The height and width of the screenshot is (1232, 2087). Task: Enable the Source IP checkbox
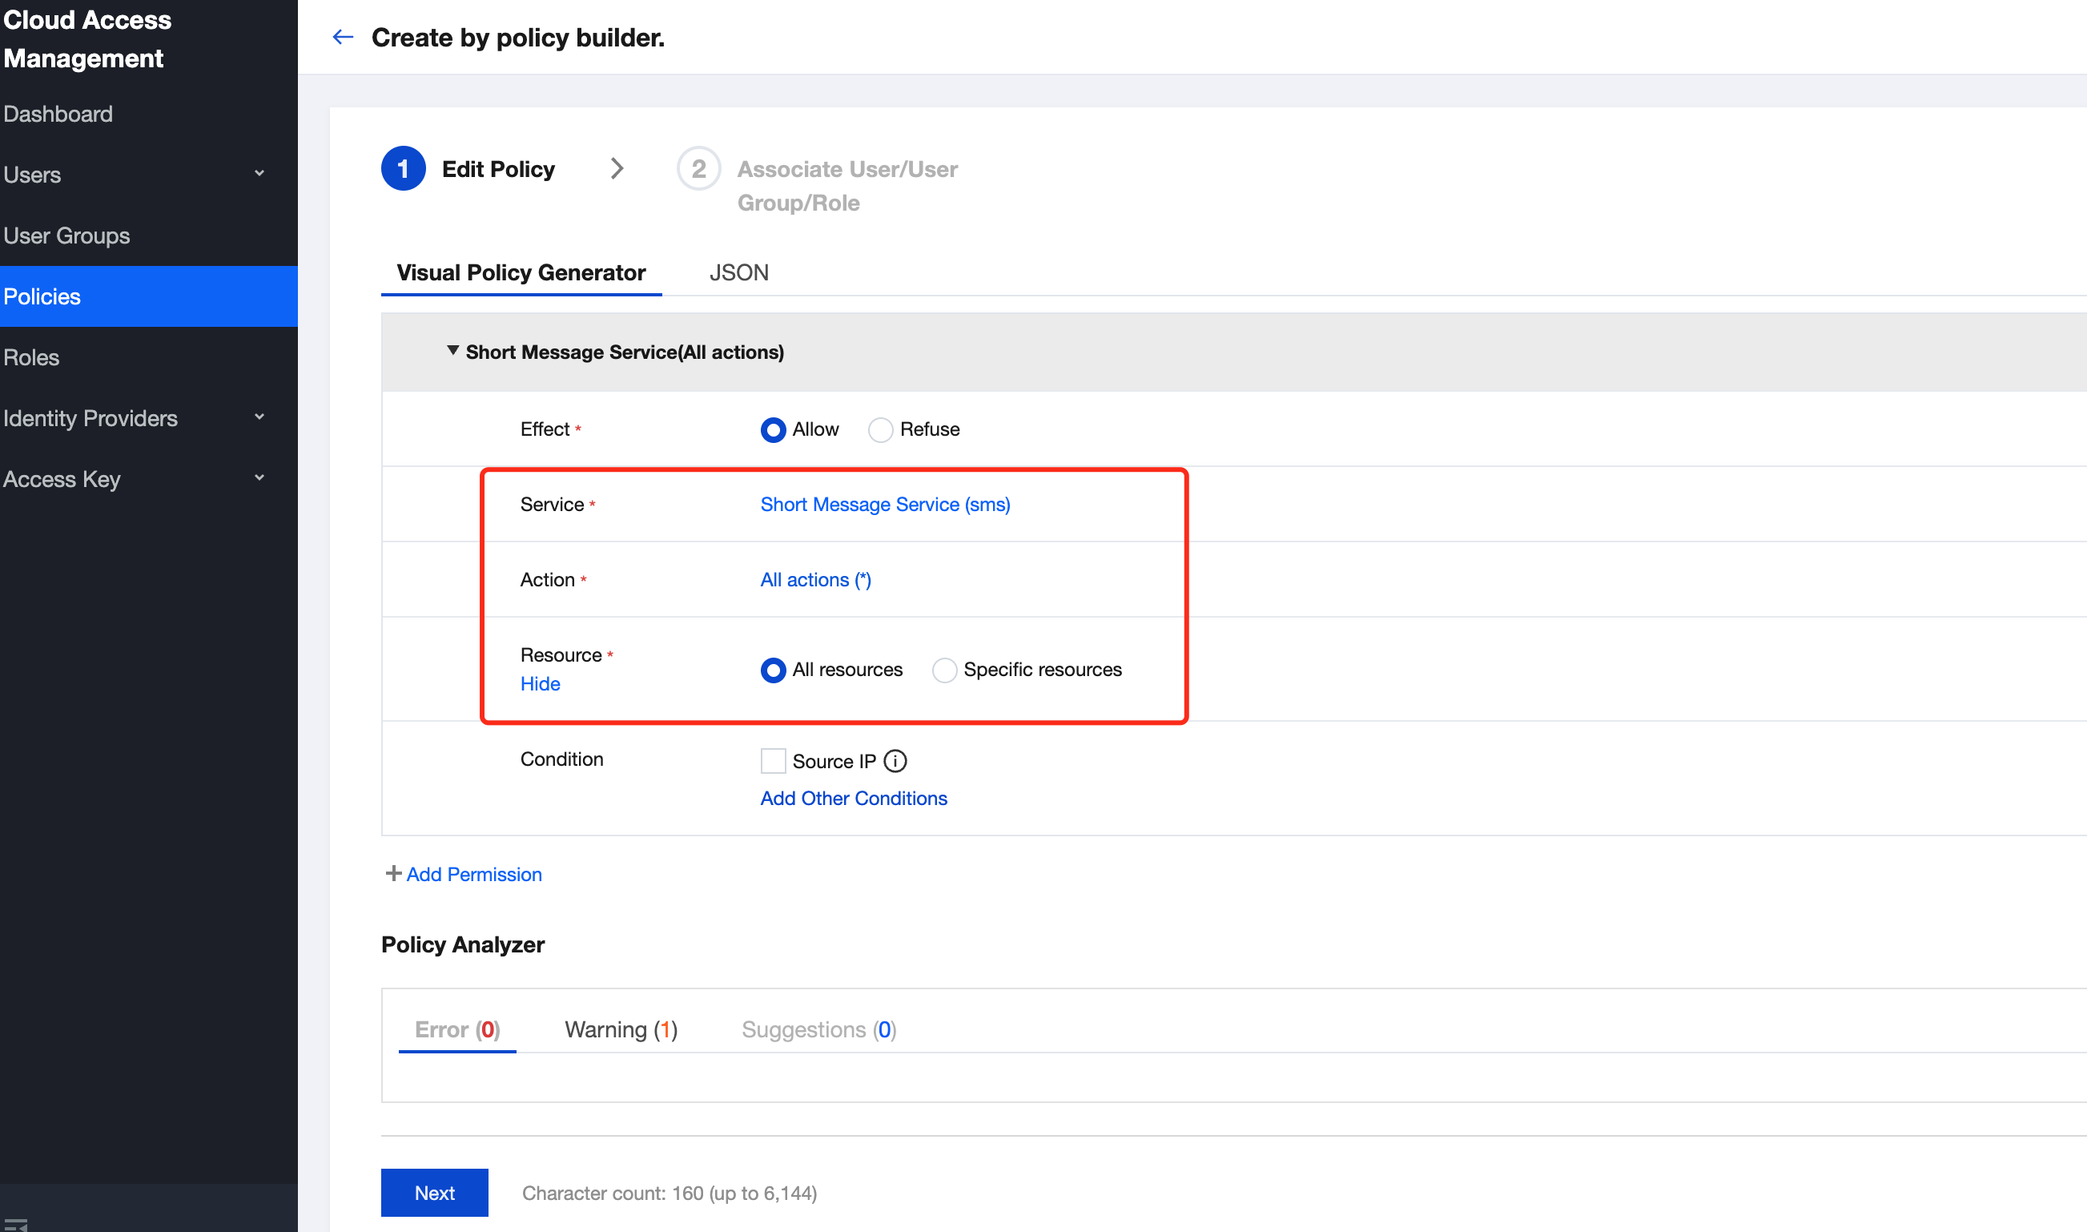pos(773,761)
